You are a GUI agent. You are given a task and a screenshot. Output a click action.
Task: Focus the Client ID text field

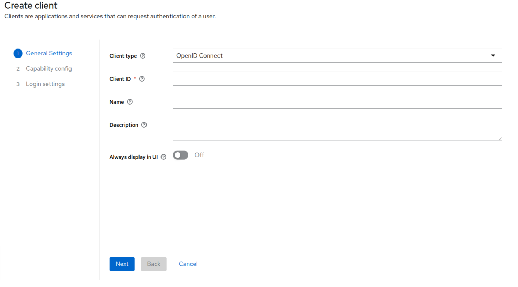point(337,79)
